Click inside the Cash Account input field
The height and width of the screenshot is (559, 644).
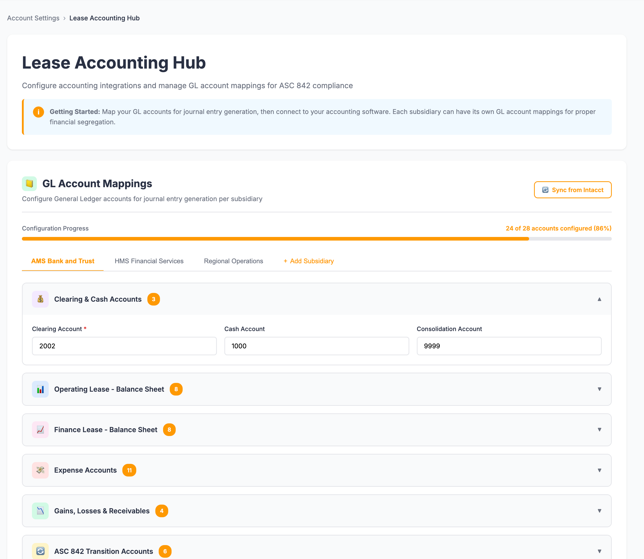point(316,346)
